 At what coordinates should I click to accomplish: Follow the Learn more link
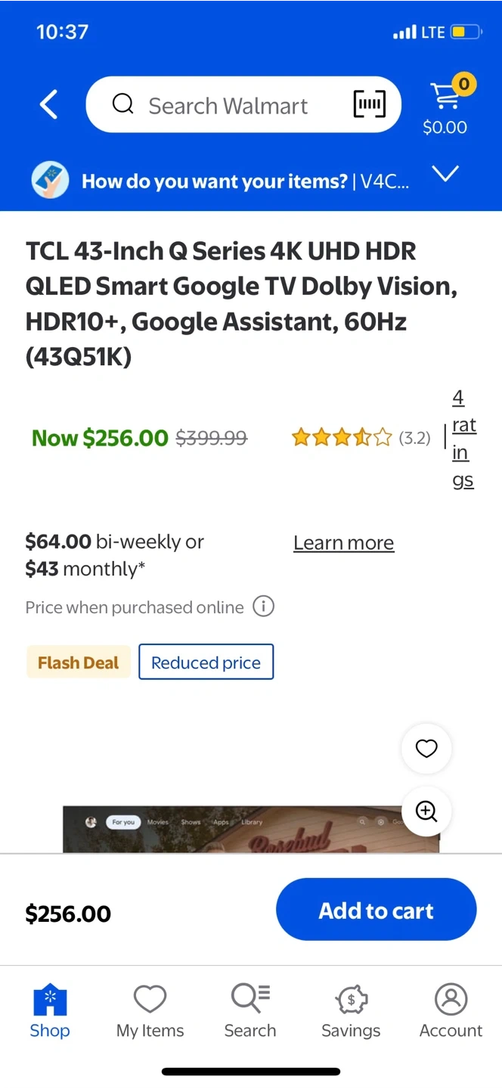click(x=343, y=543)
